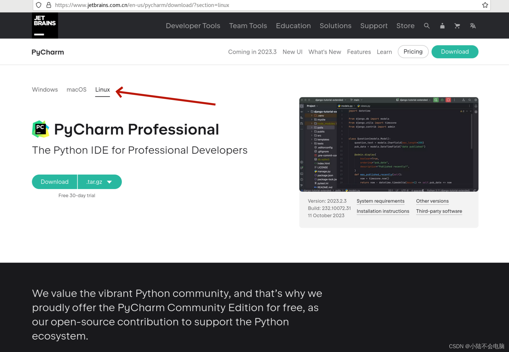
Task: Open Coming in 2023.3 page
Action: tap(252, 52)
